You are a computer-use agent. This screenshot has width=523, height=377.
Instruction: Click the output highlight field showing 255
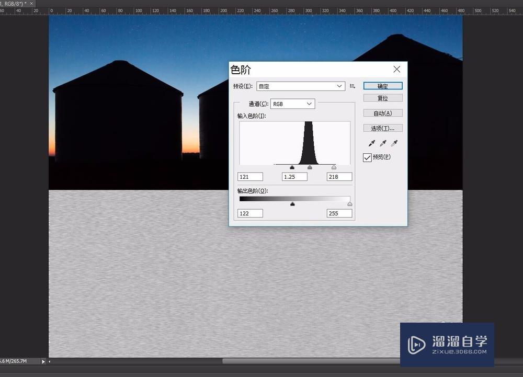(339, 213)
